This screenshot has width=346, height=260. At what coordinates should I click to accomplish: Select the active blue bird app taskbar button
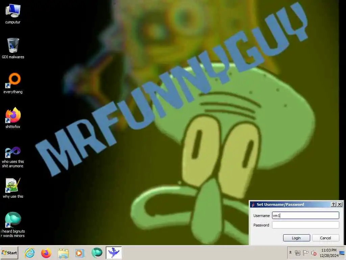(114, 253)
